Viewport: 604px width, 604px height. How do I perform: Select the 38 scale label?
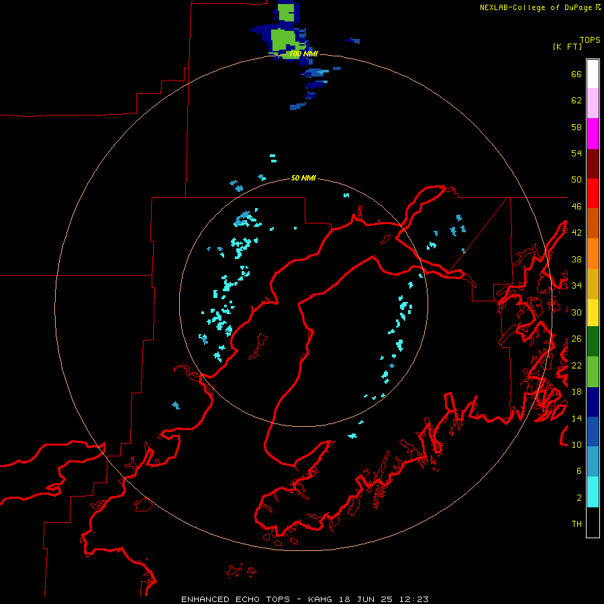click(x=576, y=259)
